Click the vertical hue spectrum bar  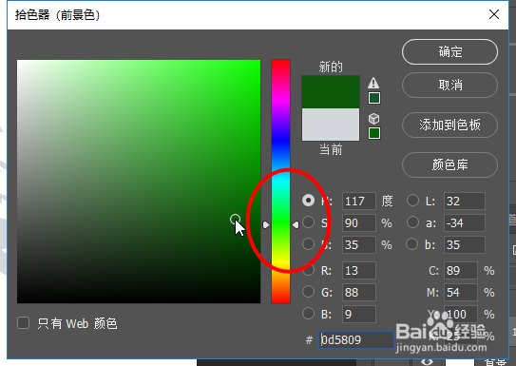pyautogui.click(x=280, y=182)
